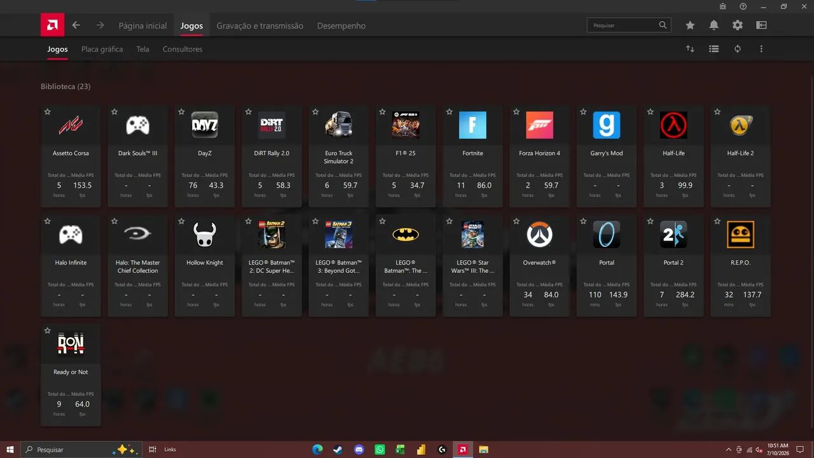Toggle the Halo Infinite favorite star

47,221
